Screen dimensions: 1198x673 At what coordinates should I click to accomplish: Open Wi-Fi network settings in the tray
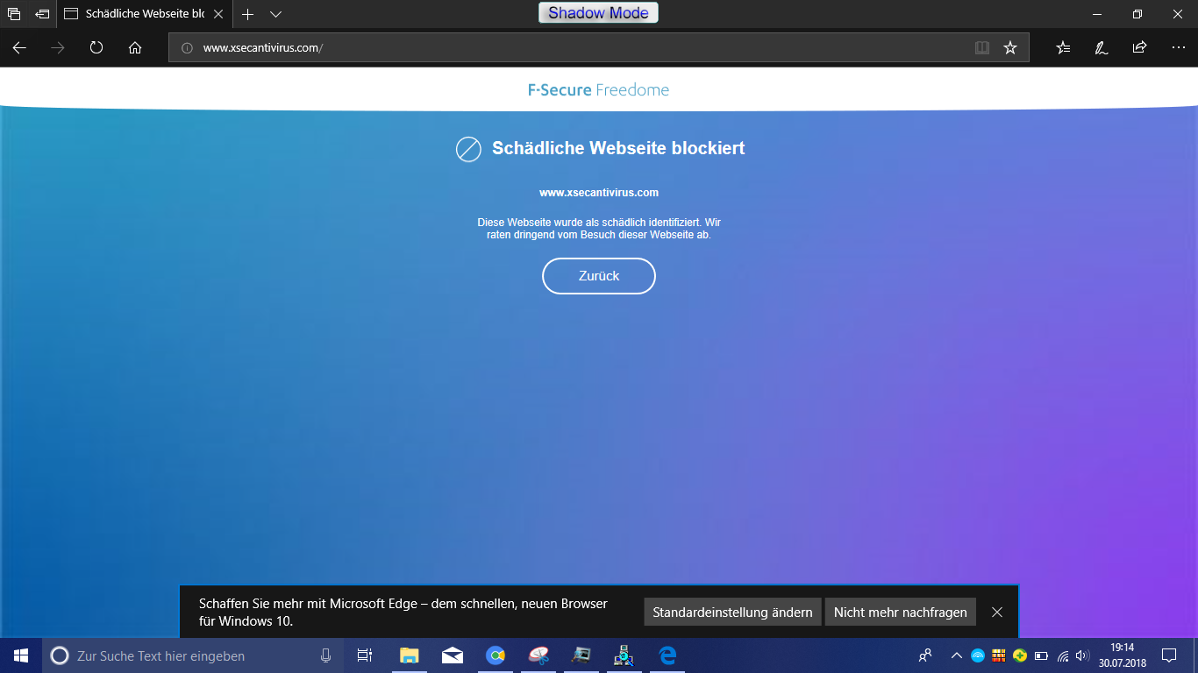(1063, 655)
